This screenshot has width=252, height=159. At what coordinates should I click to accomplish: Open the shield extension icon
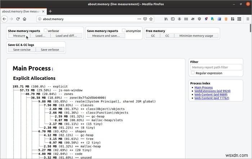199,19
